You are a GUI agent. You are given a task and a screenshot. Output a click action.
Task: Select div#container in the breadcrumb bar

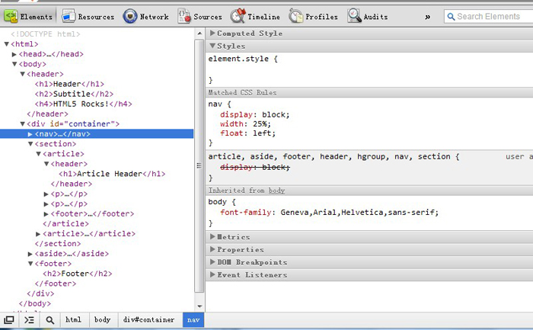(x=149, y=320)
